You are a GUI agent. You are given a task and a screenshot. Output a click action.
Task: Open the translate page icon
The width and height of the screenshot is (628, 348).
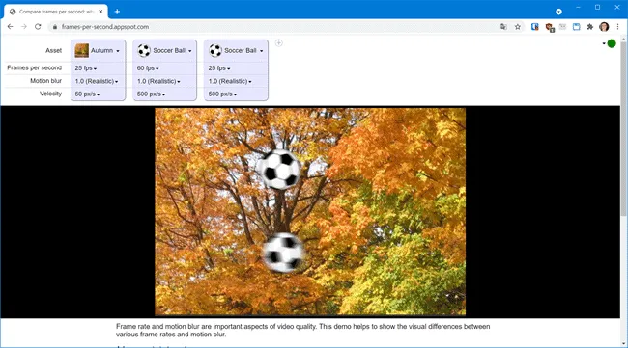click(503, 27)
